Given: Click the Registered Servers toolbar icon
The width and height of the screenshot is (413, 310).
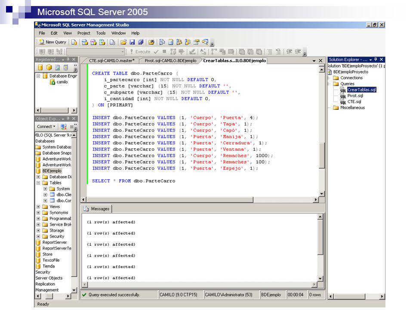Looking at the screenshot, I should click(162, 42).
